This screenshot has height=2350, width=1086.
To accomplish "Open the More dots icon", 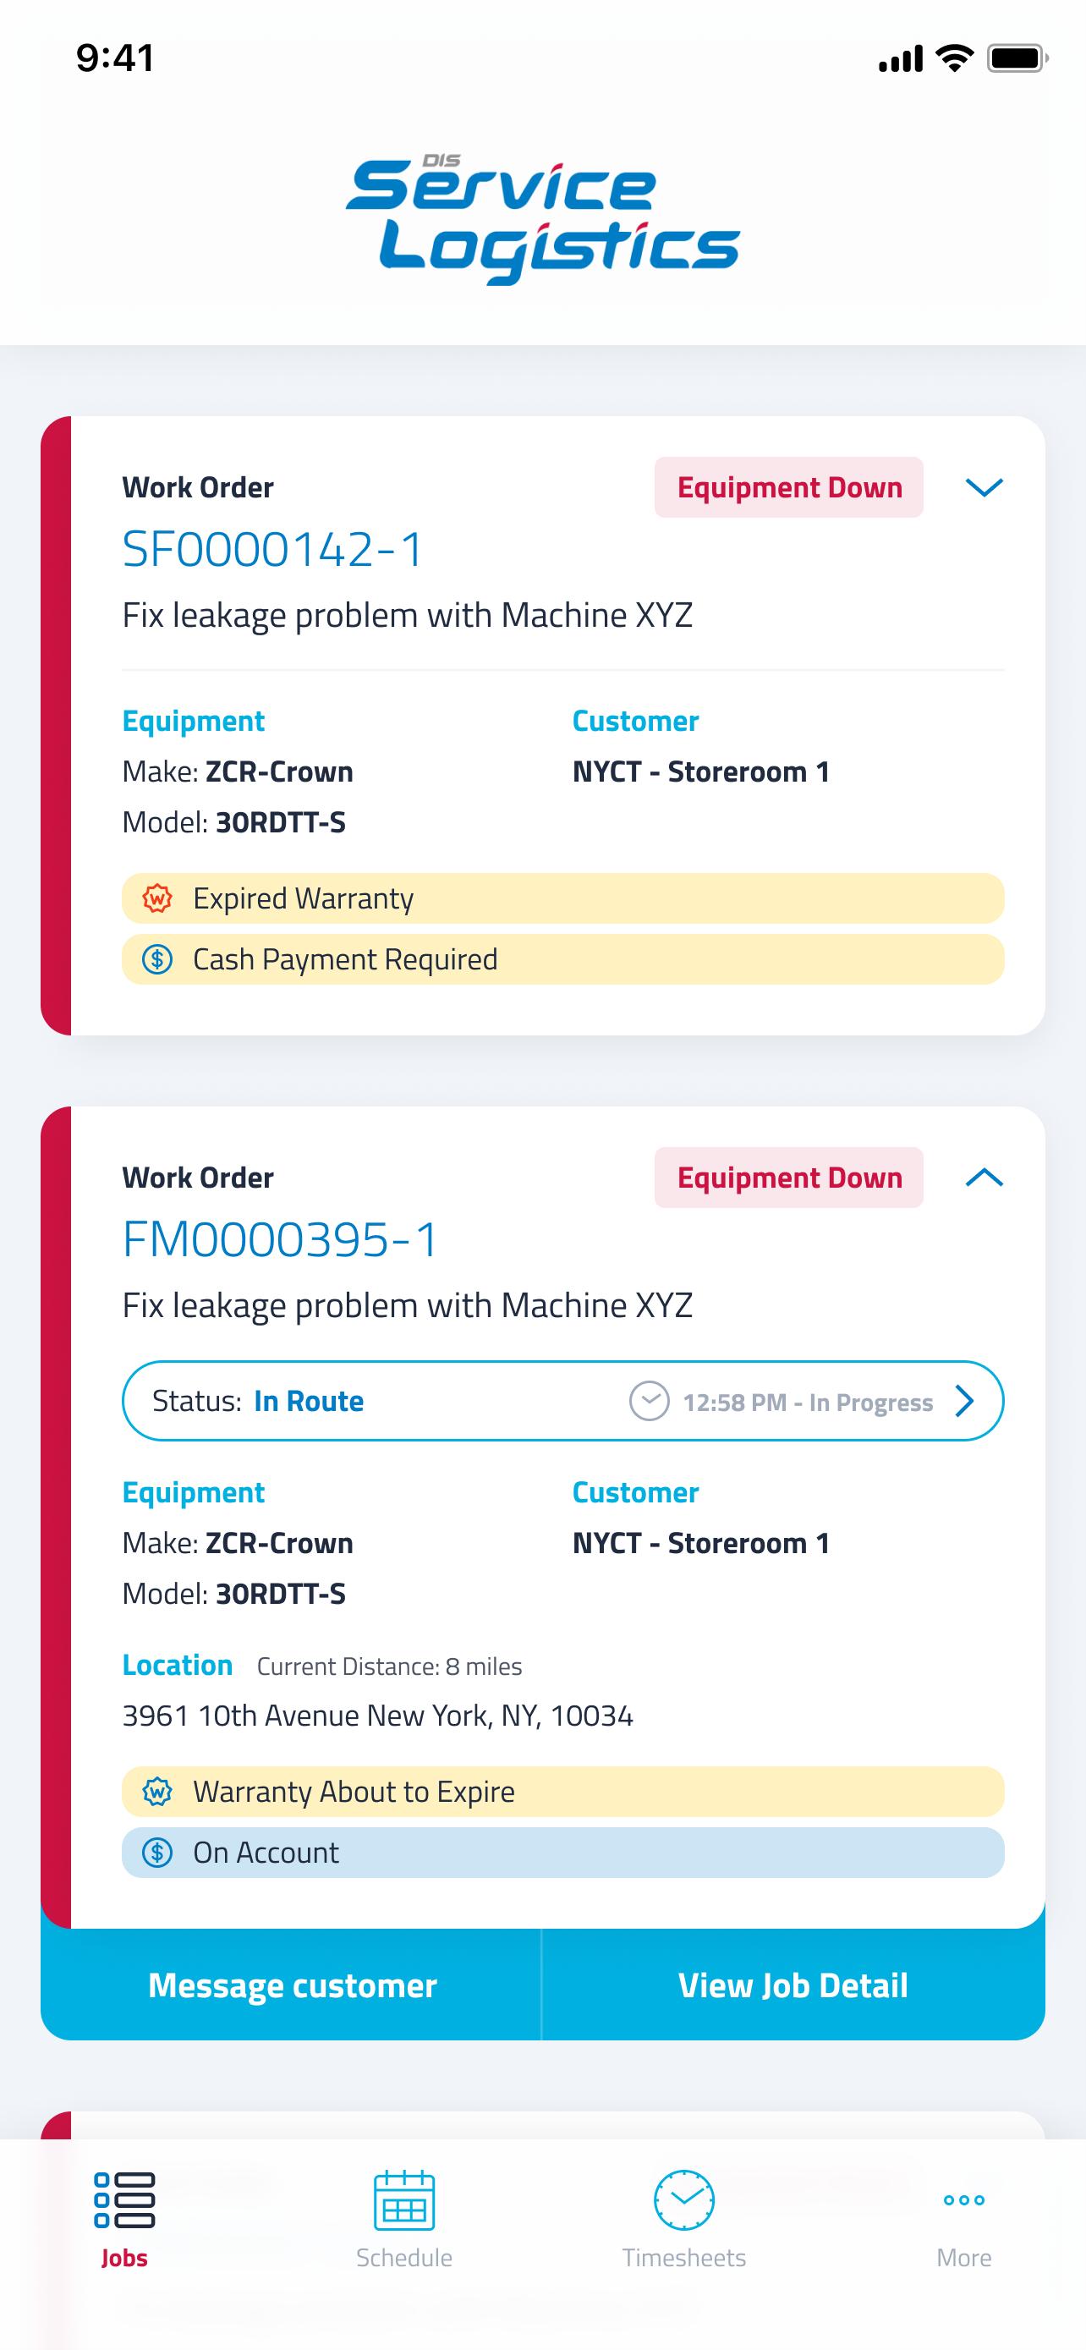I will coord(964,2199).
